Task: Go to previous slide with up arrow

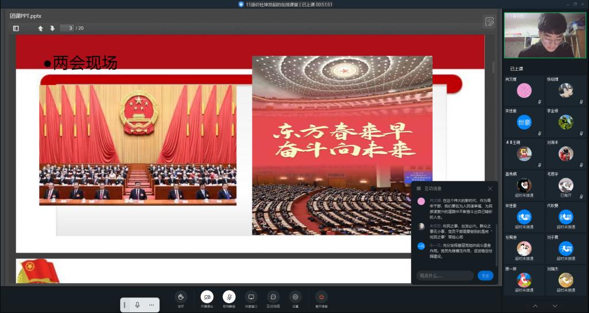Action: pyautogui.click(x=40, y=28)
